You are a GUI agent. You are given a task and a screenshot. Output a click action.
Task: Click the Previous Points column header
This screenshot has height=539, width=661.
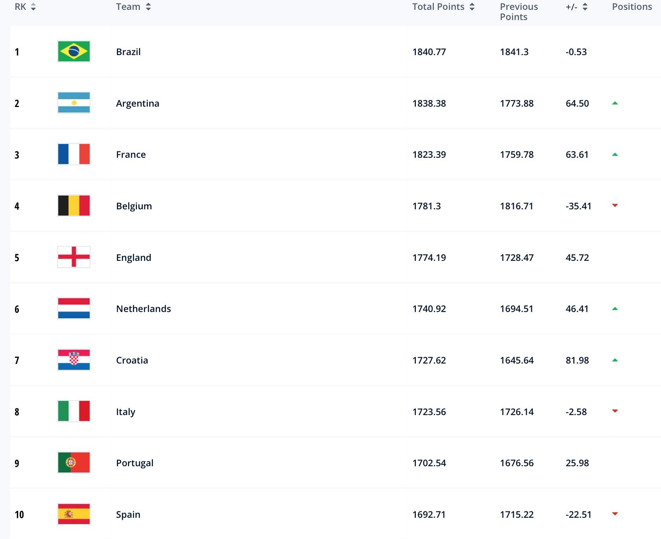519,12
